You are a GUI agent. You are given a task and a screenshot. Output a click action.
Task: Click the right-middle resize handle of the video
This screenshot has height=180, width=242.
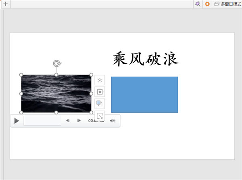click(x=91, y=94)
